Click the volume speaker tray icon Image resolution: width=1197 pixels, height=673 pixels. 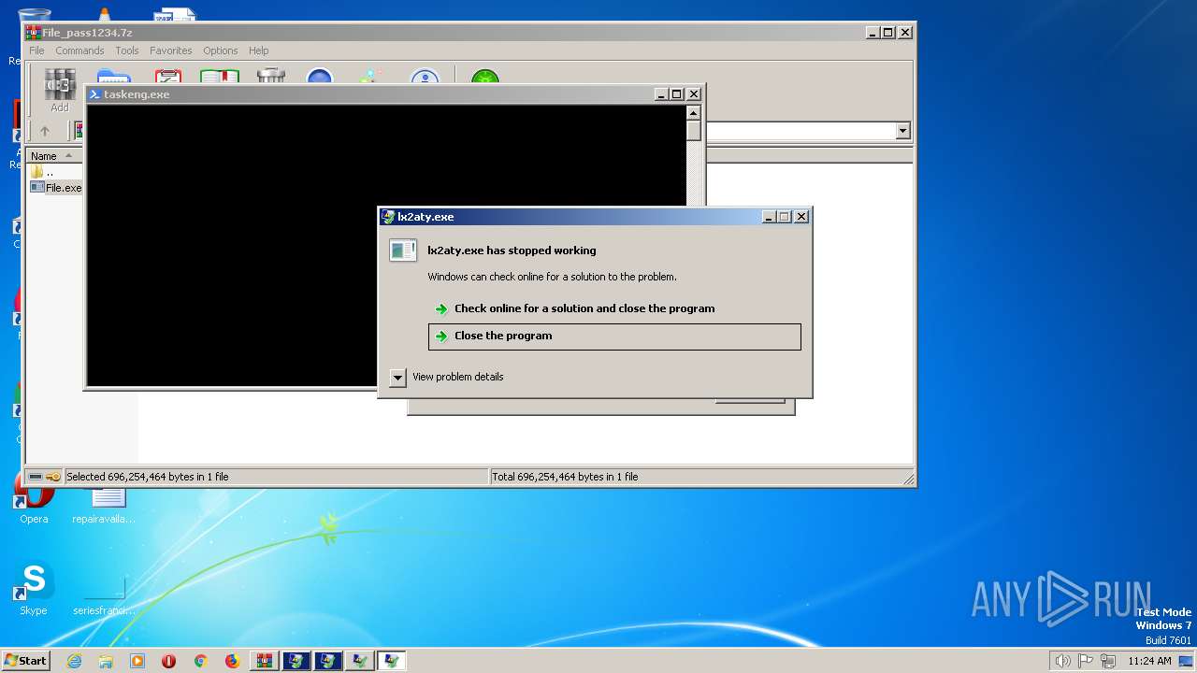pyautogui.click(x=1062, y=661)
